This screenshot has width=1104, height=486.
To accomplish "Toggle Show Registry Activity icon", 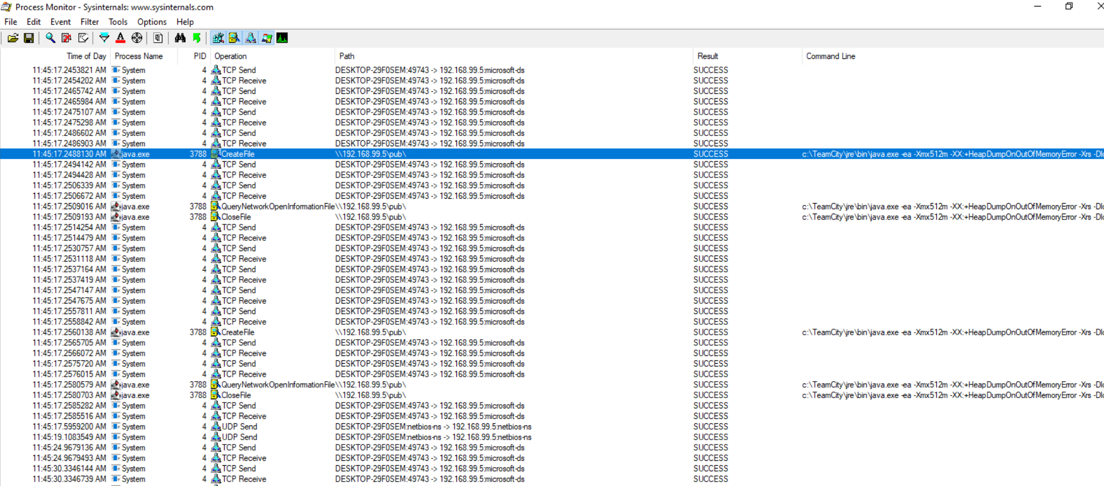I will click(218, 38).
